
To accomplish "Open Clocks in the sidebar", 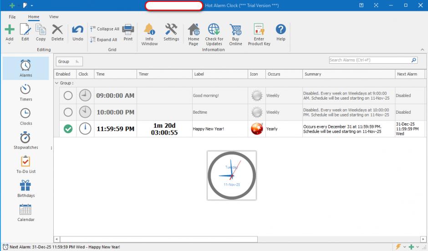I will click(x=25, y=117).
